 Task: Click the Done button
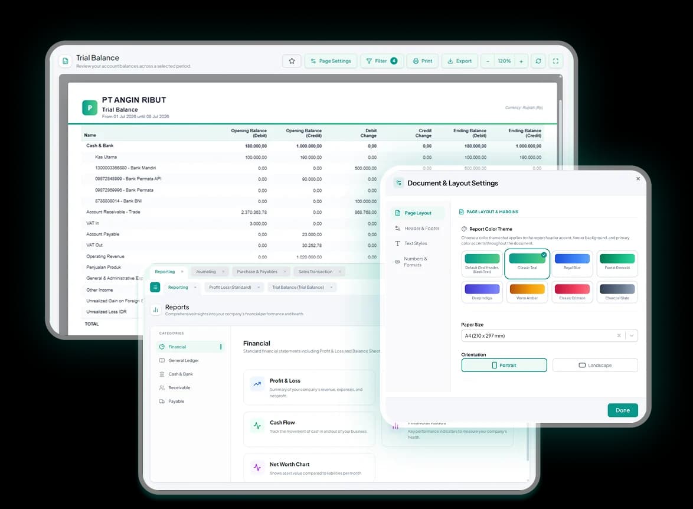[622, 410]
